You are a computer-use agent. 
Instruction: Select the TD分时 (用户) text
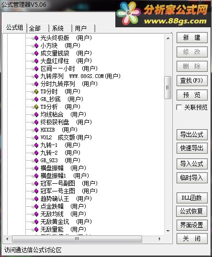pyautogui.click(x=60, y=91)
